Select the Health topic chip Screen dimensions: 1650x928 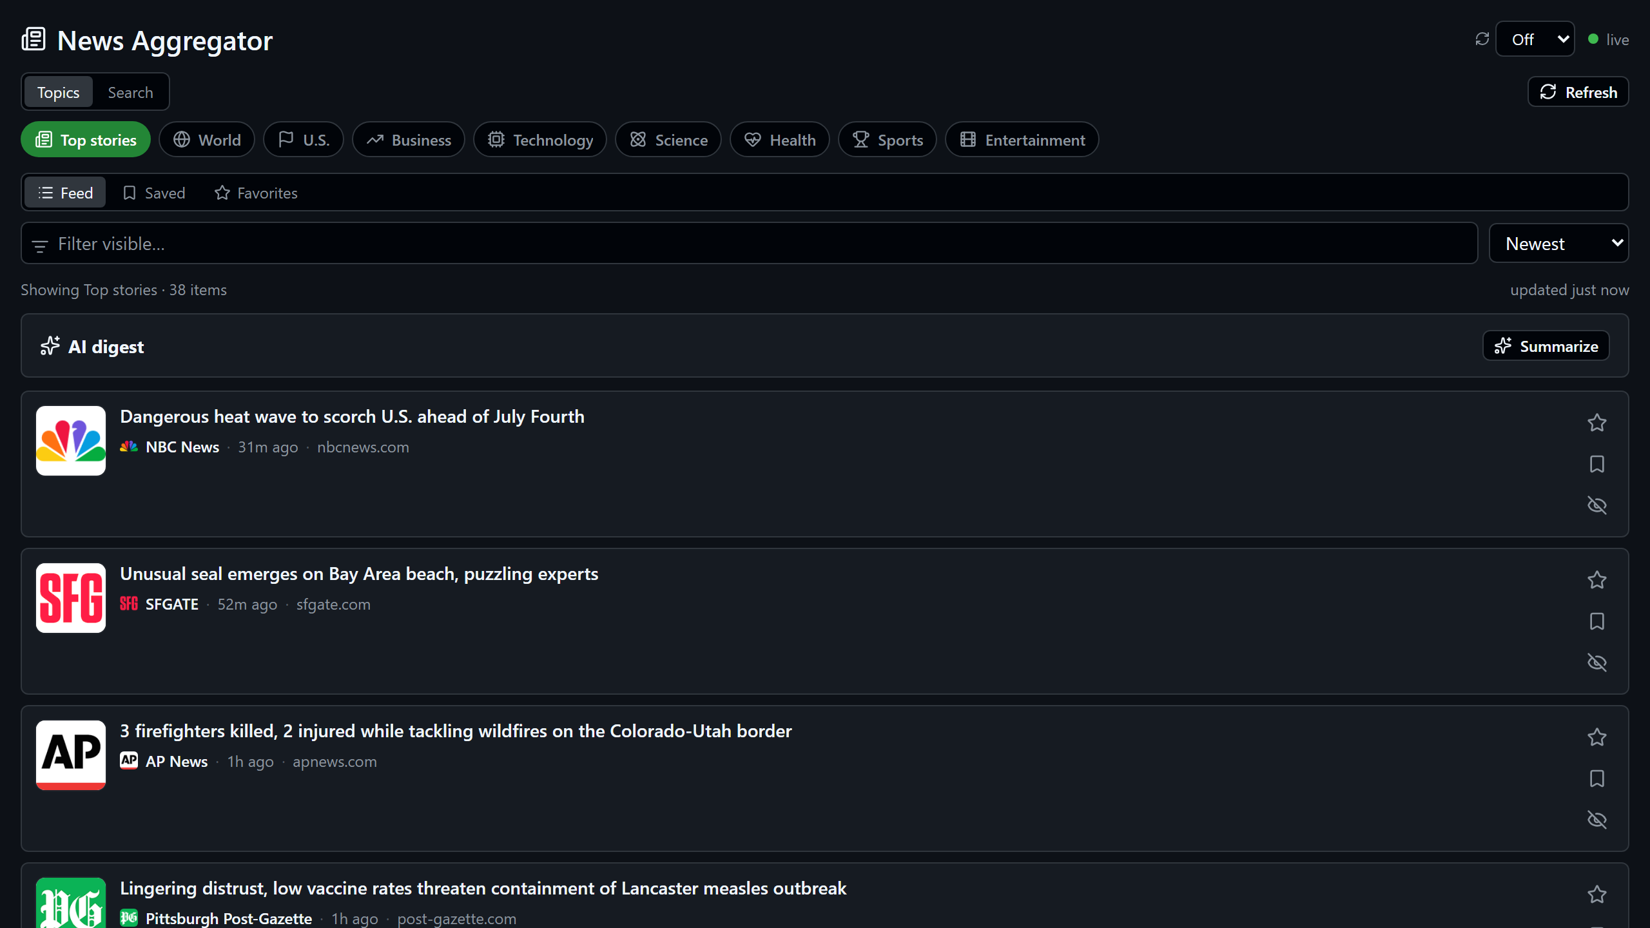(780, 140)
